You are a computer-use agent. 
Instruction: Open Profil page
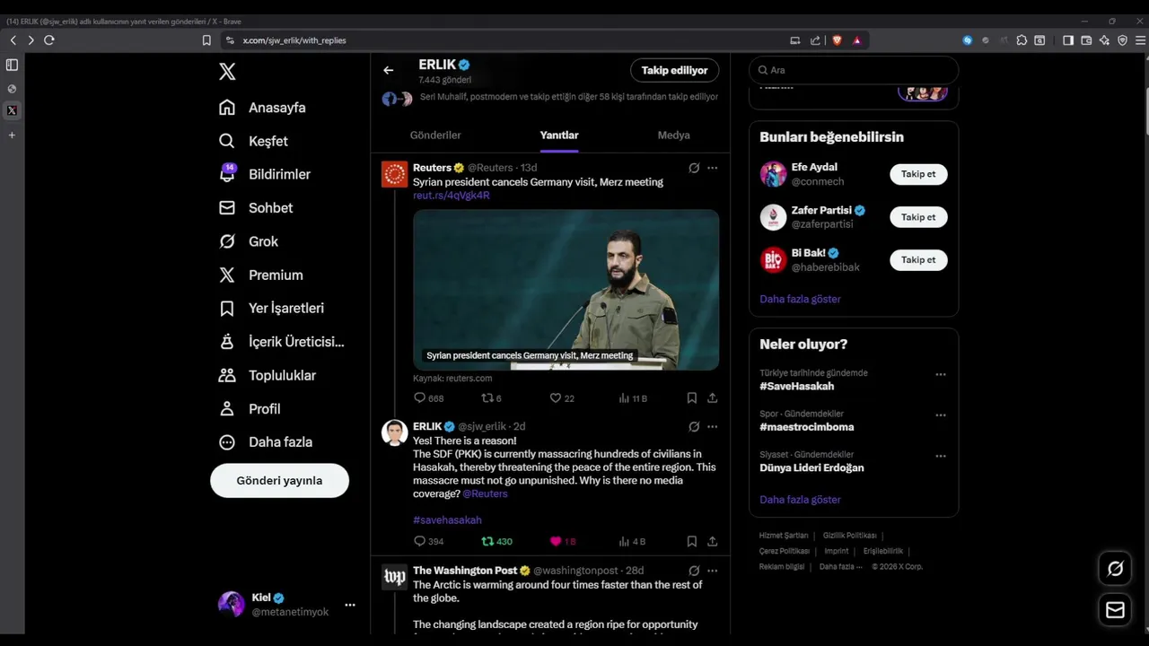[250, 408]
